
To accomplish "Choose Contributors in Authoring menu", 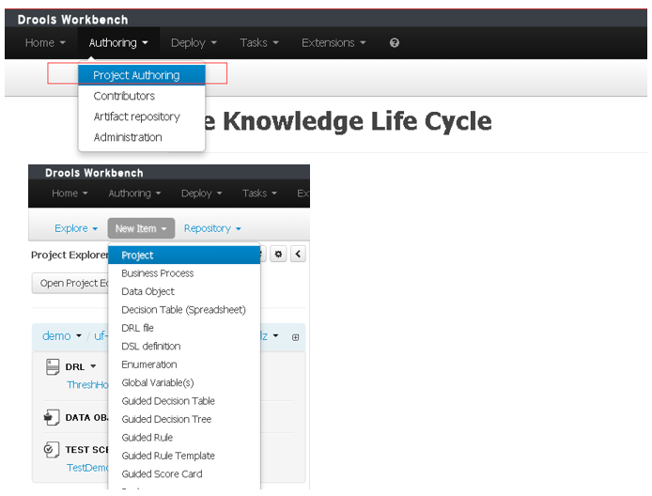I will [141, 96].
